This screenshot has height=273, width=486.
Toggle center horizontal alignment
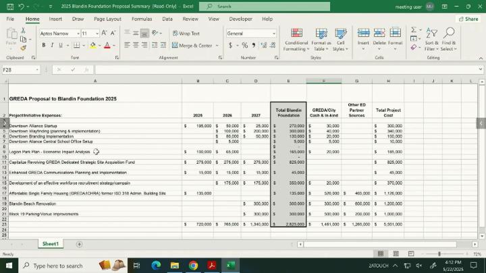(x=136, y=45)
